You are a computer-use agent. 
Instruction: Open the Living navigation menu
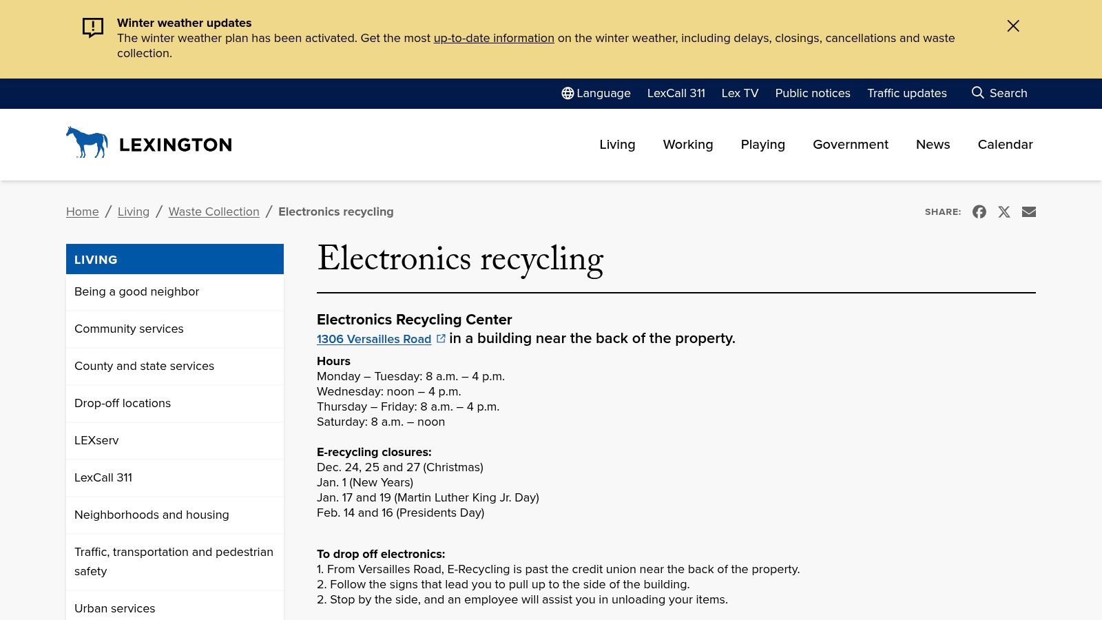pyautogui.click(x=617, y=145)
